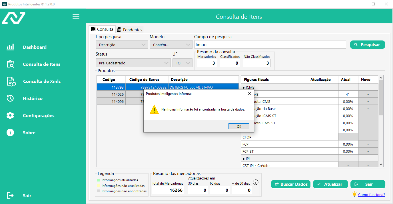Expand the Status Pré-Cadastrado dropdown
The image size is (393, 204).
click(x=133, y=63)
